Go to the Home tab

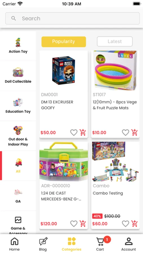click(x=14, y=244)
